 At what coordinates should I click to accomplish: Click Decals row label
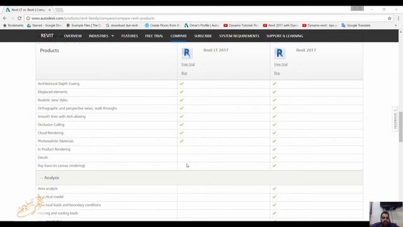tap(43, 158)
